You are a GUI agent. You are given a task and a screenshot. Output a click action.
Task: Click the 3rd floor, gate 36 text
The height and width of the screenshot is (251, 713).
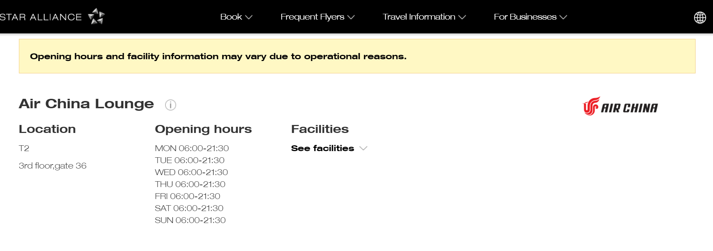click(53, 166)
